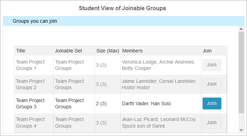Select the Team Project Groups 1 title cell

pyautogui.click(x=34, y=65)
